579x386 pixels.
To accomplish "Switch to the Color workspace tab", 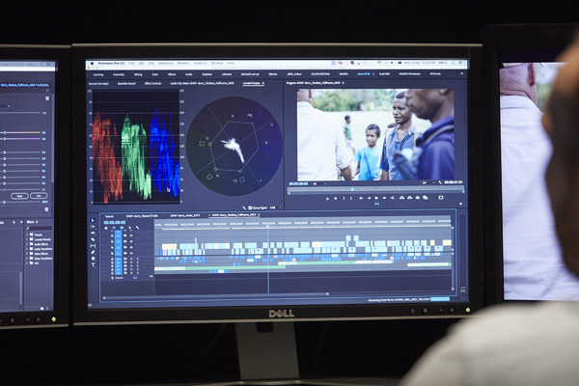I will [154, 74].
